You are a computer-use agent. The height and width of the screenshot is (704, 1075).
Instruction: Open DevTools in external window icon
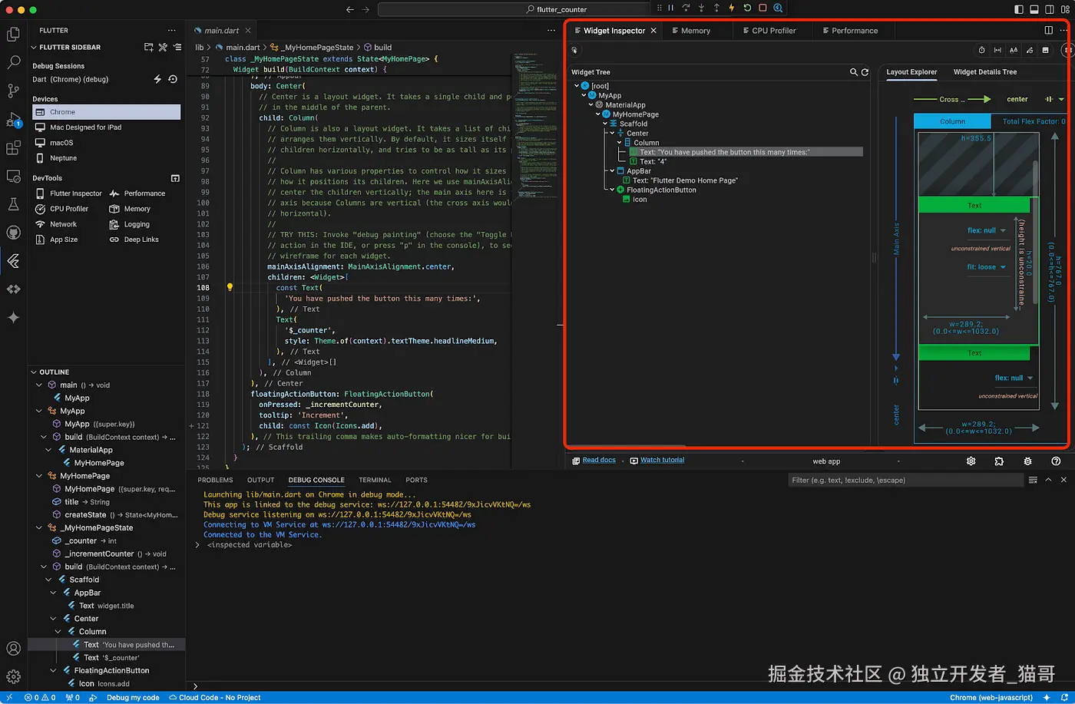[x=175, y=178]
